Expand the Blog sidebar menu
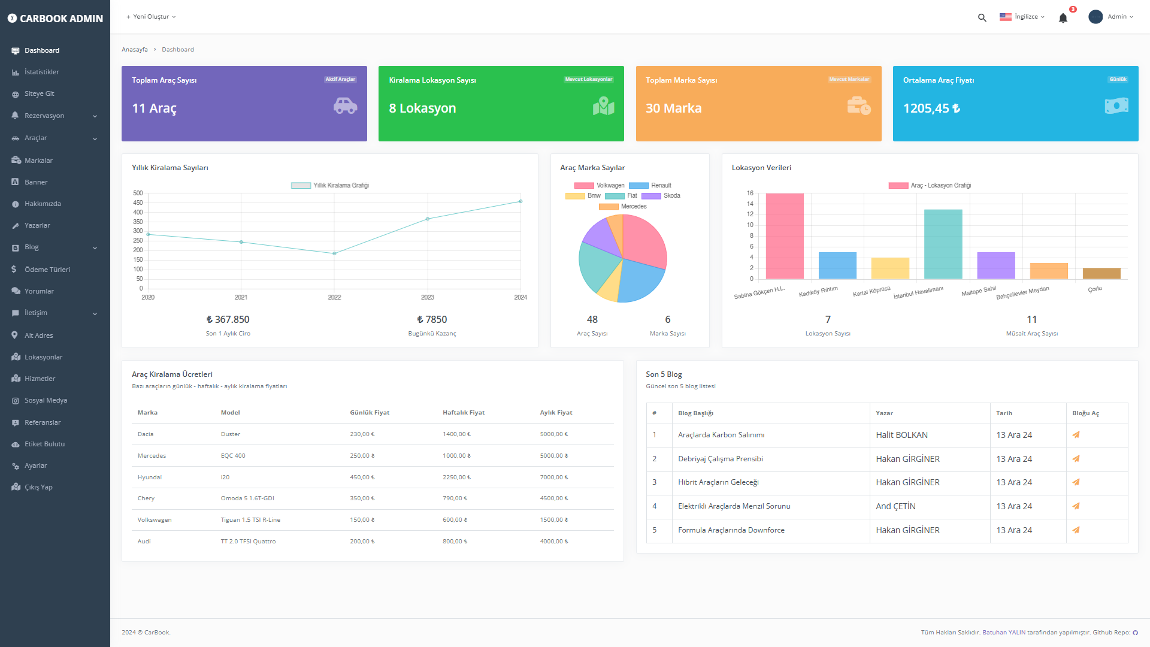This screenshot has height=647, width=1150. [x=55, y=247]
